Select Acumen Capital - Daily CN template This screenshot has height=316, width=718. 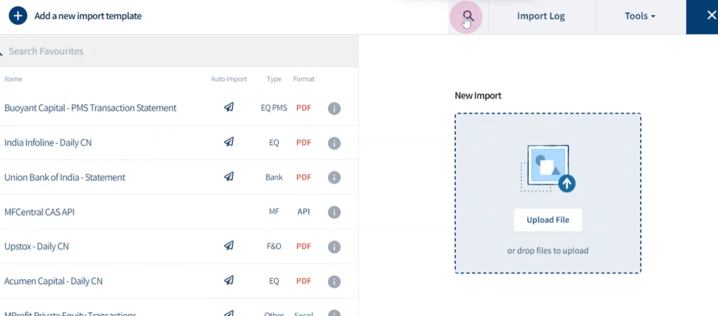53,281
